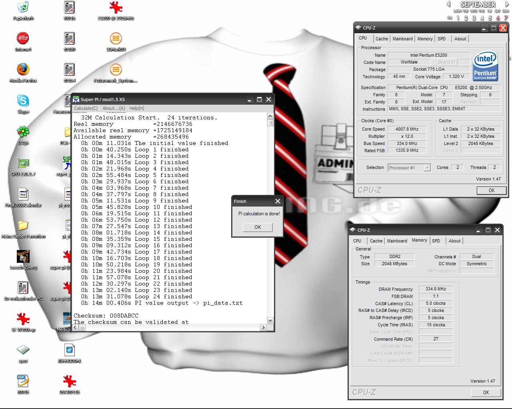Open the ICQ6 flower icon
The width and height of the screenshot is (512, 409).
coord(23,132)
